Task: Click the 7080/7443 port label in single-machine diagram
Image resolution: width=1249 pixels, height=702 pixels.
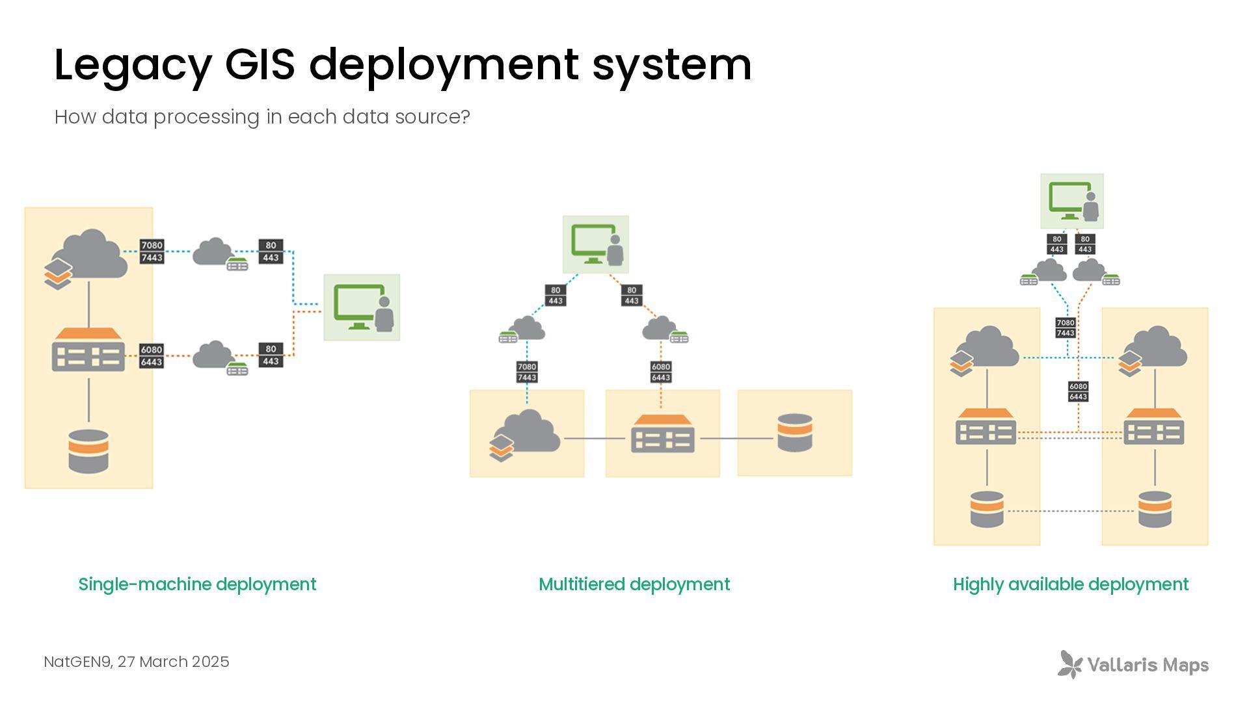Action: click(152, 252)
